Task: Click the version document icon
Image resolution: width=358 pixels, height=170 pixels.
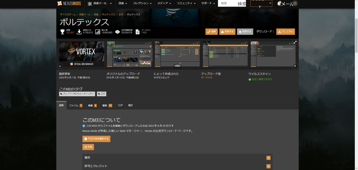Action: coord(138,32)
